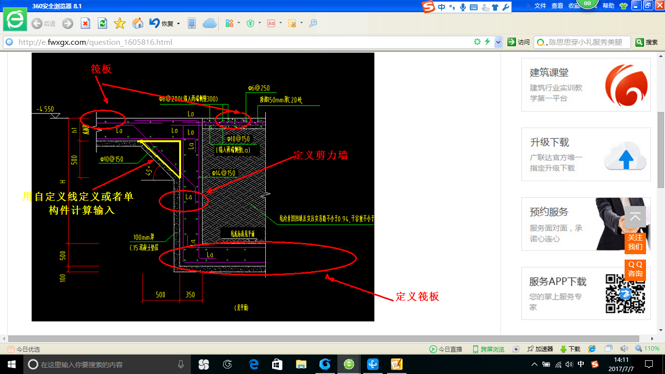Toggle the Sogou microphone voice input
The width and height of the screenshot is (665, 374).
(462, 7)
